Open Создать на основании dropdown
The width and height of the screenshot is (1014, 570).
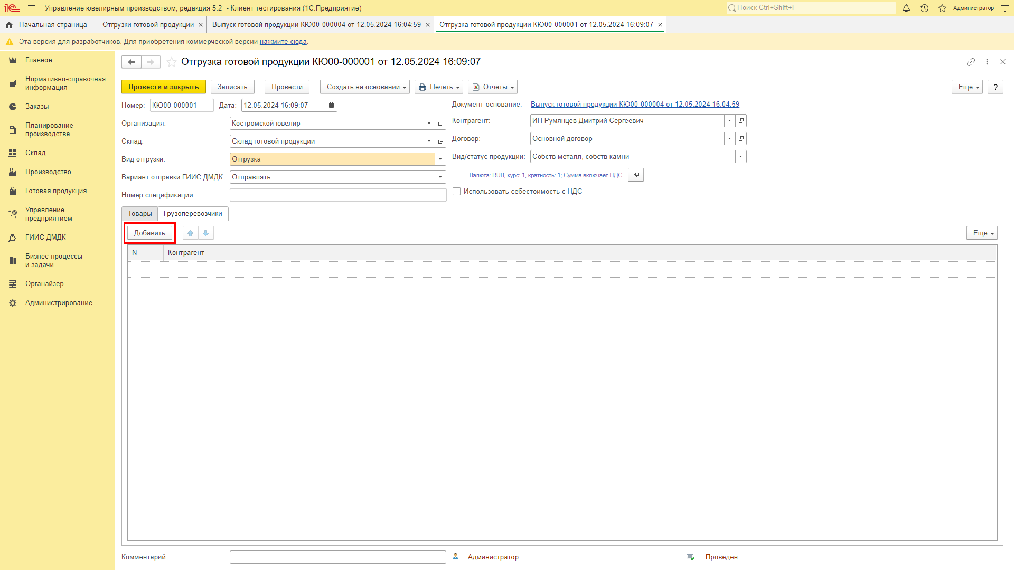pyautogui.click(x=365, y=87)
